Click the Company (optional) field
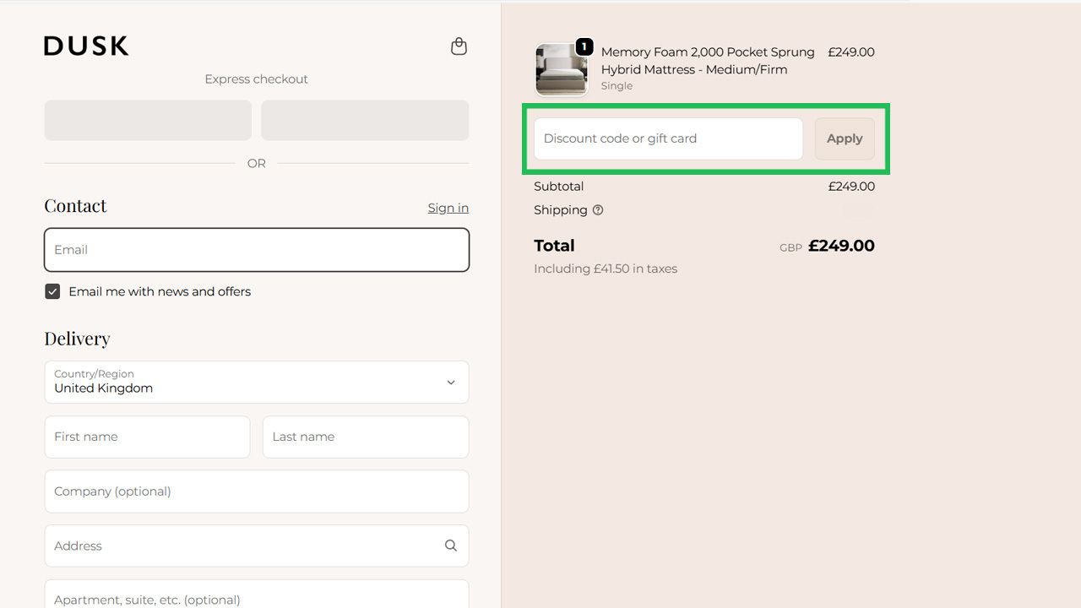1081x608 pixels. pos(256,491)
